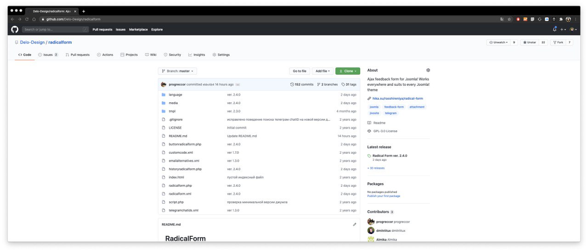588x251 pixels.
Task: Open the Branch: master dropdown
Action: 177,71
